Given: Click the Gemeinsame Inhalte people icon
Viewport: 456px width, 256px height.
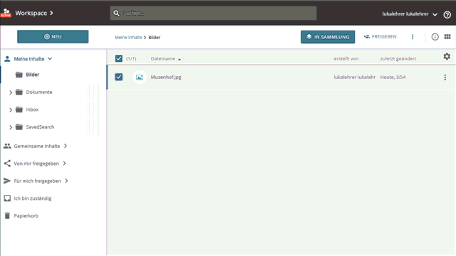Looking at the screenshot, I should [x=7, y=146].
